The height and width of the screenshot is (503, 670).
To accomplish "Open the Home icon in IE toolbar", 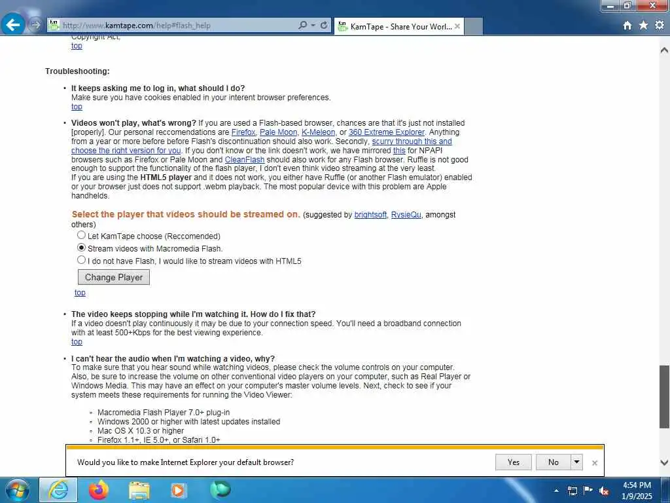I will click(627, 26).
